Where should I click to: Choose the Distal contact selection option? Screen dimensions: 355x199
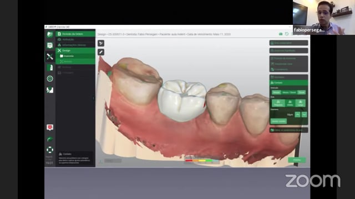[301, 92]
